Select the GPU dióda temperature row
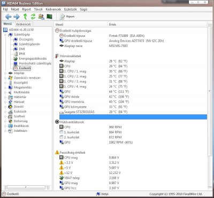The width and height of the screenshot is (214, 198). [133, 97]
